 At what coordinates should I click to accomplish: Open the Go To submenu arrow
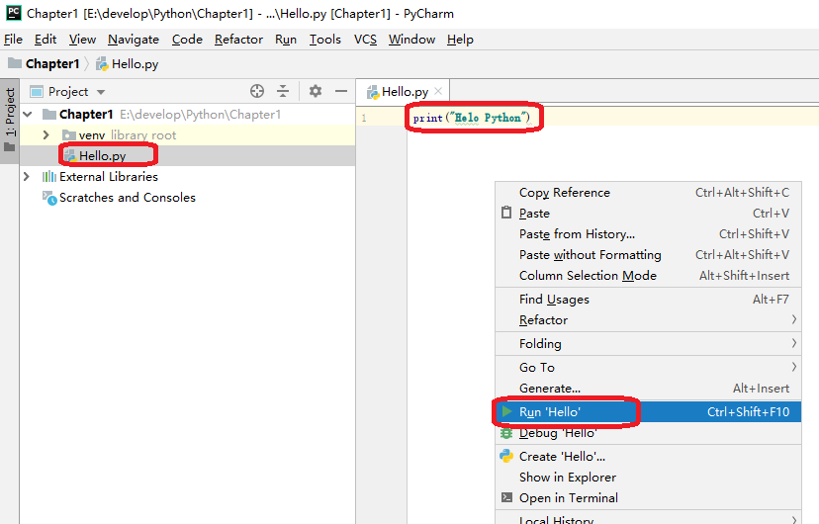click(793, 367)
